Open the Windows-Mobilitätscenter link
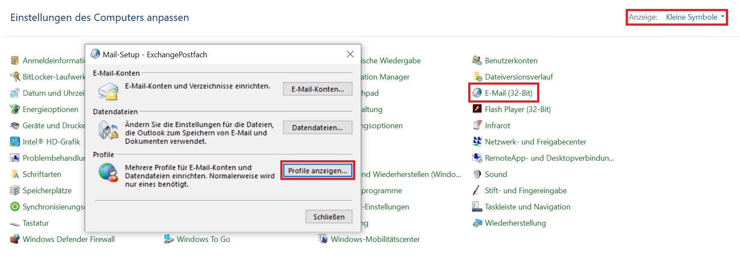This screenshot has height=256, width=740. click(375, 239)
